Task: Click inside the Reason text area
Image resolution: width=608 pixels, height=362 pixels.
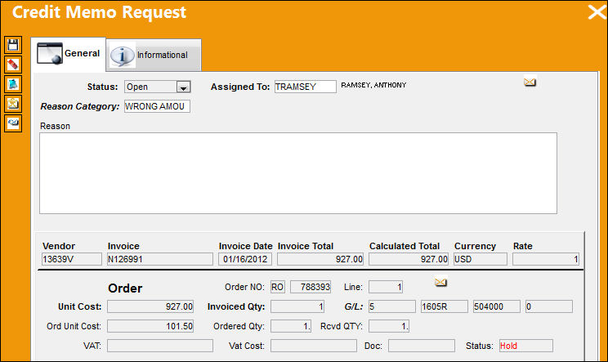Action: pos(297,173)
